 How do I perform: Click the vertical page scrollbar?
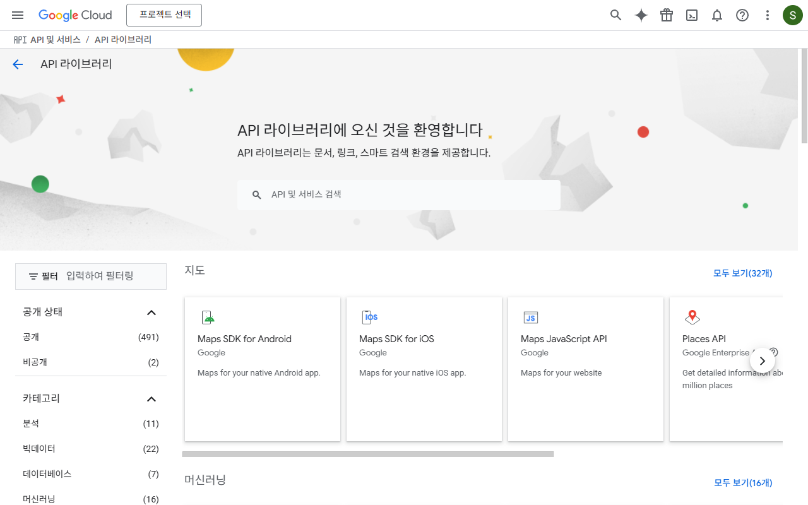[804, 95]
